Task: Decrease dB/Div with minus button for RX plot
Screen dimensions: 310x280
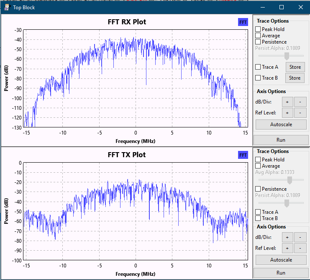Action: click(x=300, y=101)
